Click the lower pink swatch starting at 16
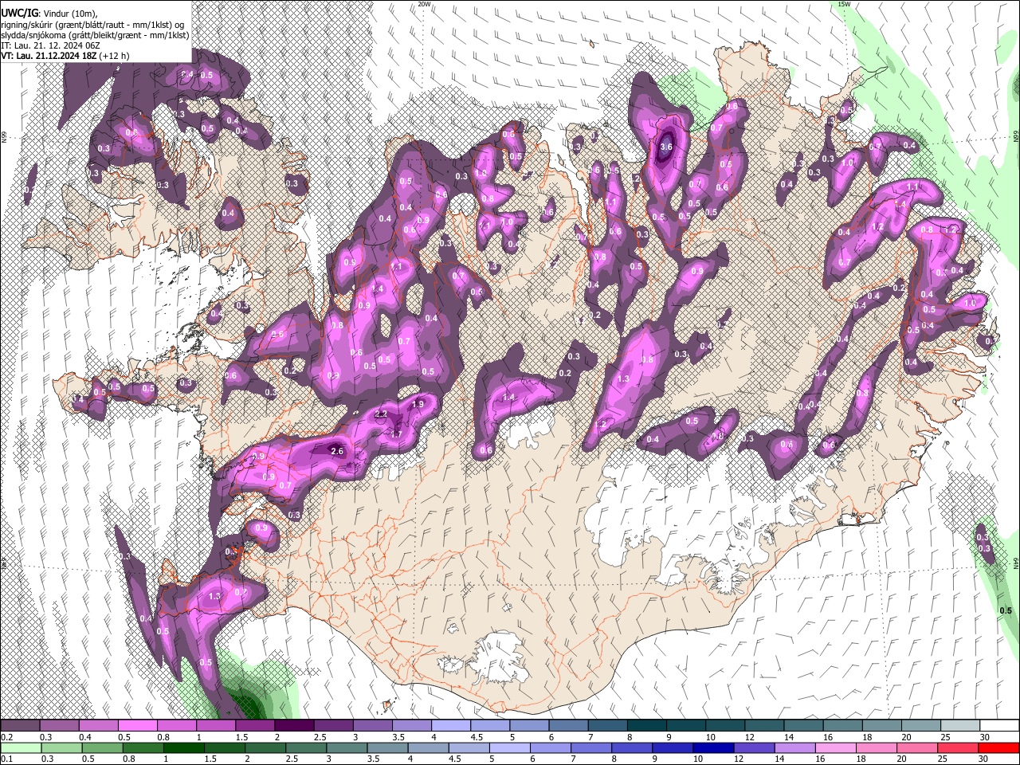Image resolution: width=1020 pixels, height=765 pixels. (x=837, y=747)
